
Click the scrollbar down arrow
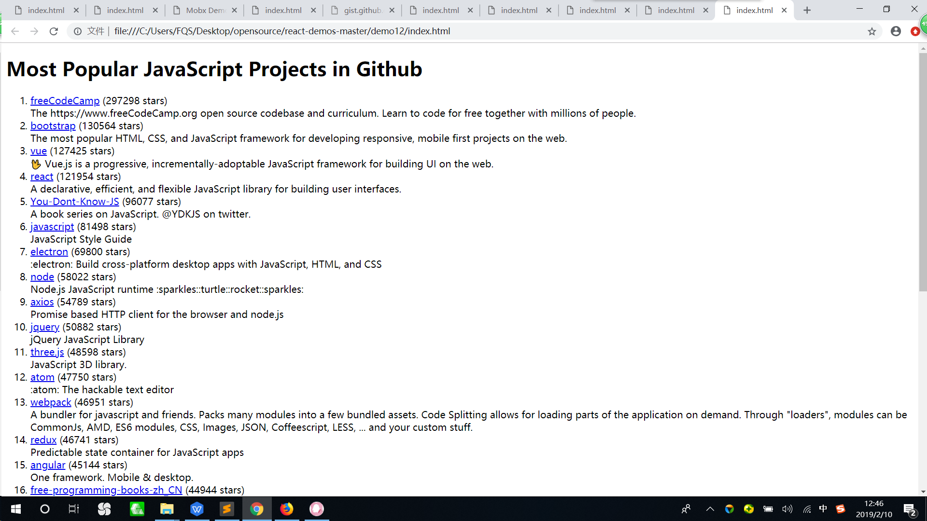coord(923,492)
